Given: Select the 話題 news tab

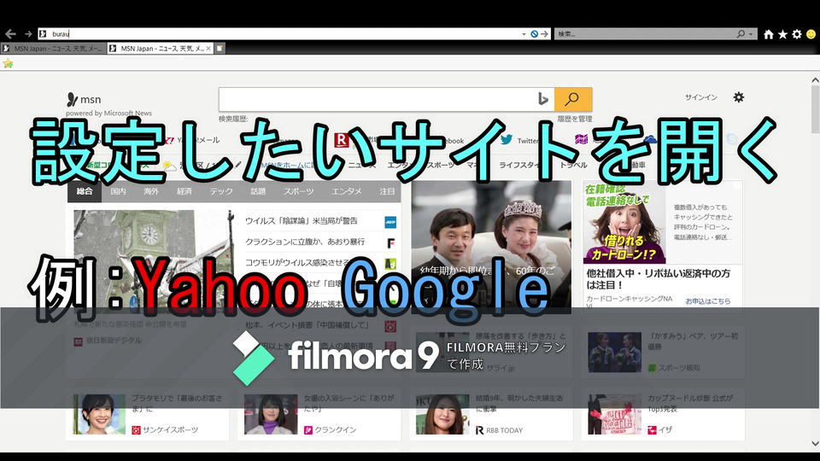Looking at the screenshot, I should tap(258, 191).
